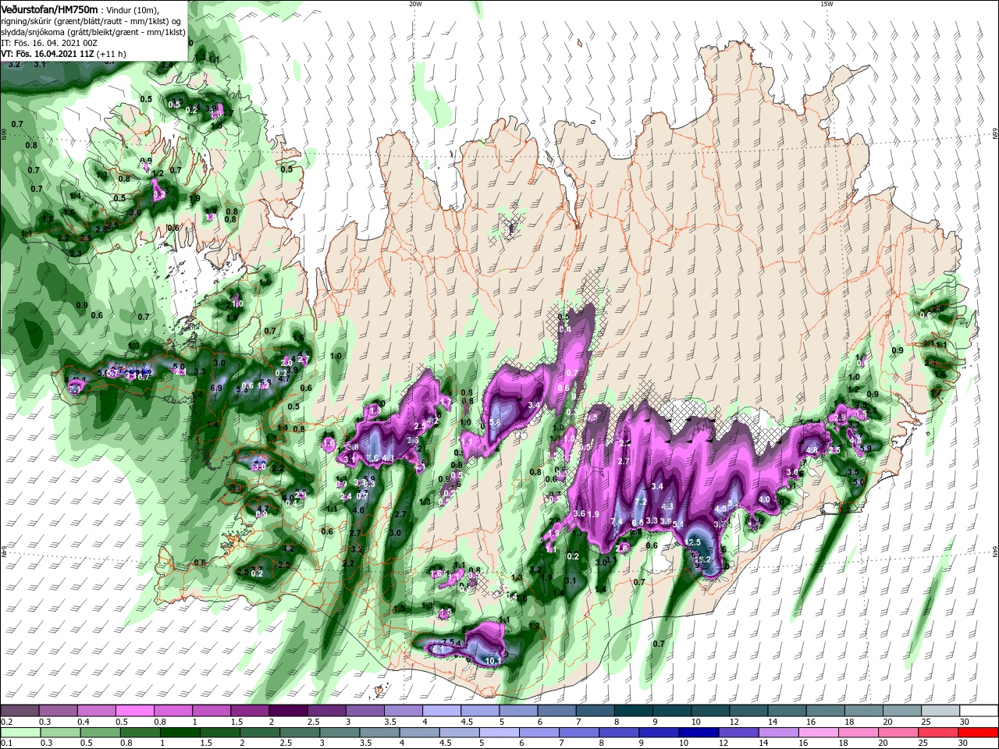Viewport: 999px width, 749px height.
Task: Click the Veðurstofan/HM750m title text
Action: tap(50, 9)
